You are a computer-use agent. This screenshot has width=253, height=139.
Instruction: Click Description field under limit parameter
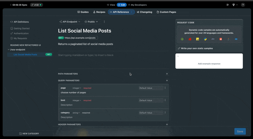click(x=66, y=105)
